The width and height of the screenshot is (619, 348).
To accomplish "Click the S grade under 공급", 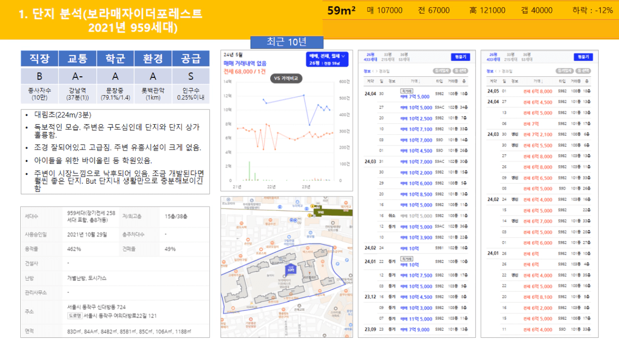I will 191,76.
